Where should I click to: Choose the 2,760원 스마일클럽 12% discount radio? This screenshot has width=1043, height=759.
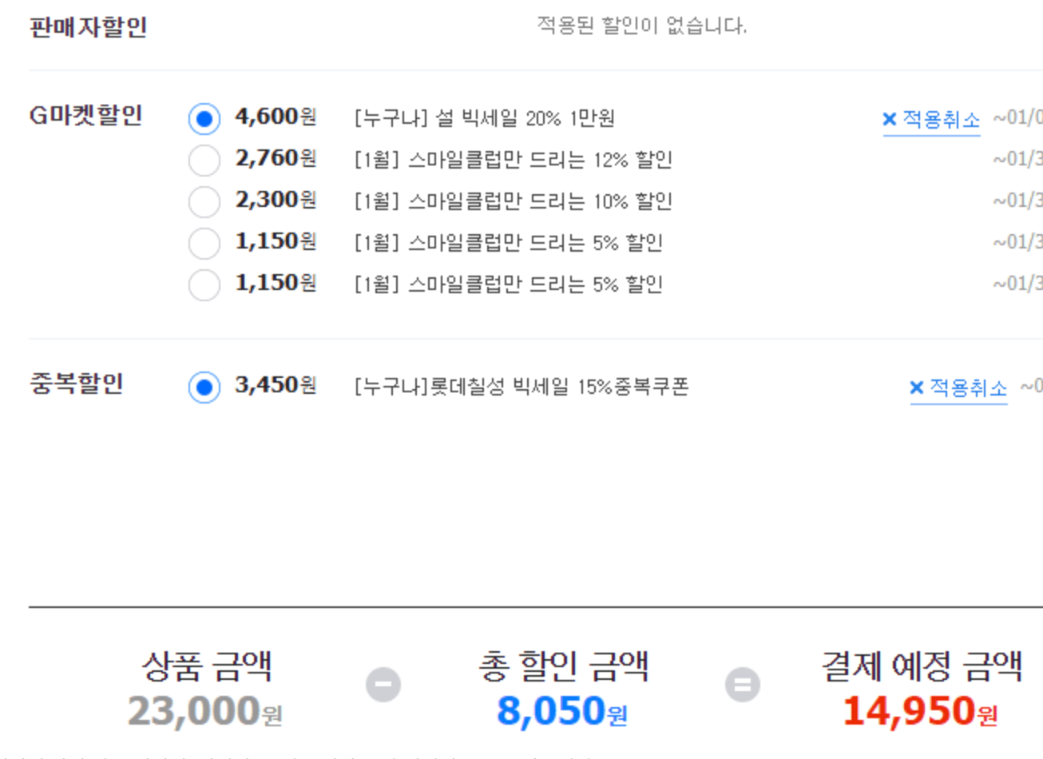point(204,161)
